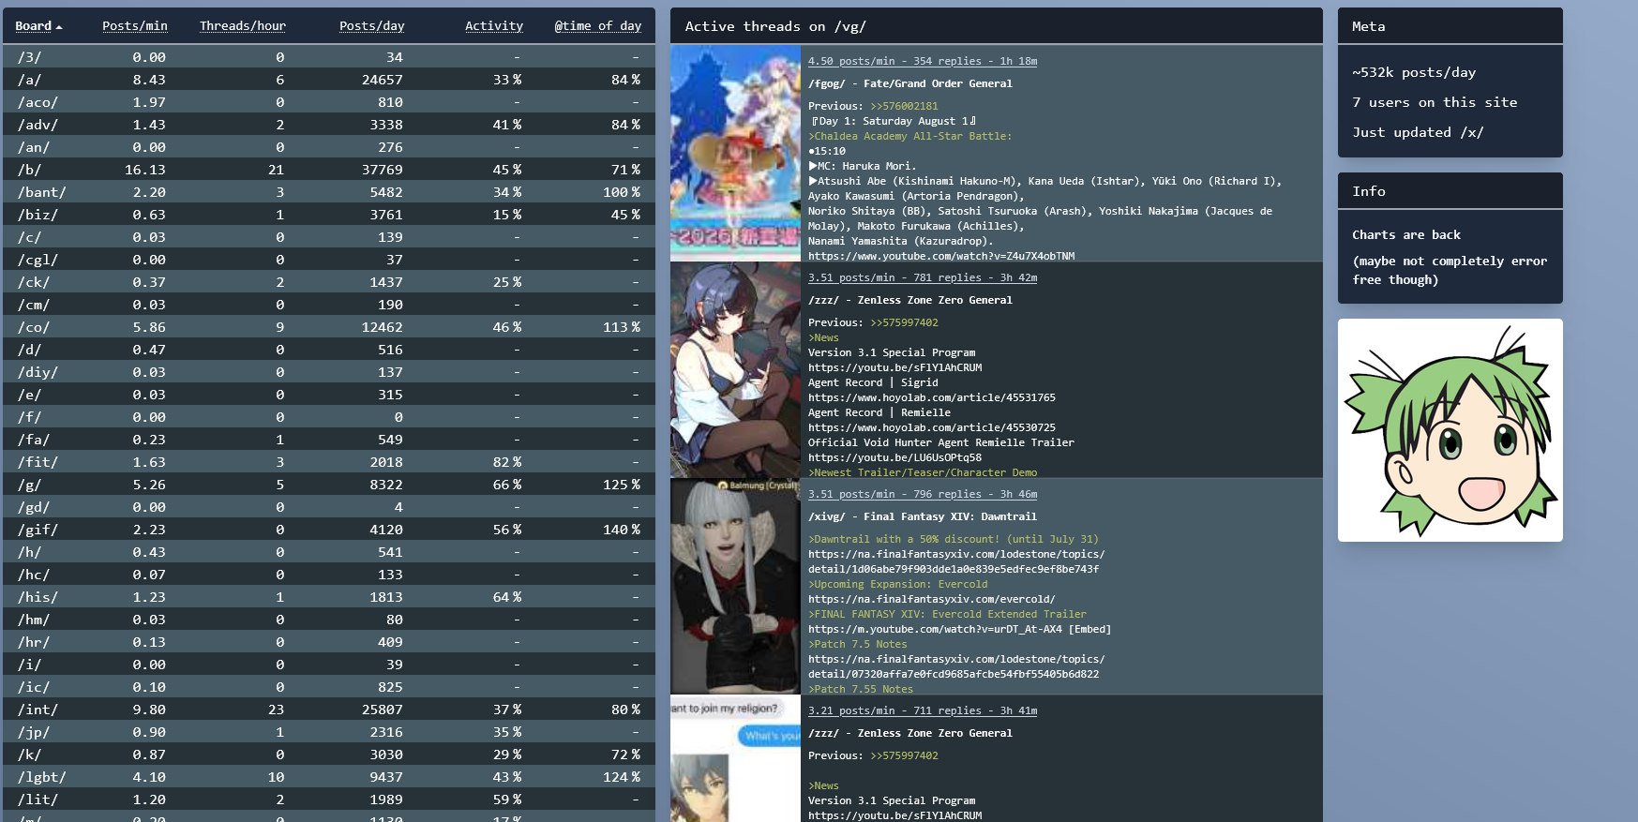
Task: Open thread link with 354 replies
Action: click(923, 61)
